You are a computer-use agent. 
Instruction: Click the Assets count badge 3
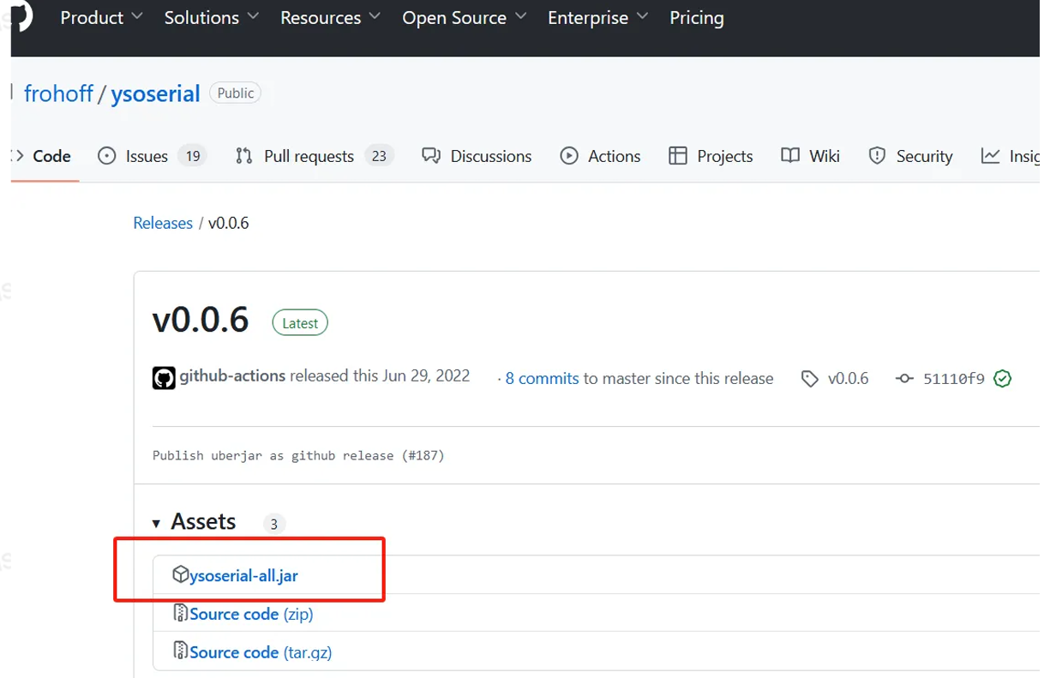[274, 524]
